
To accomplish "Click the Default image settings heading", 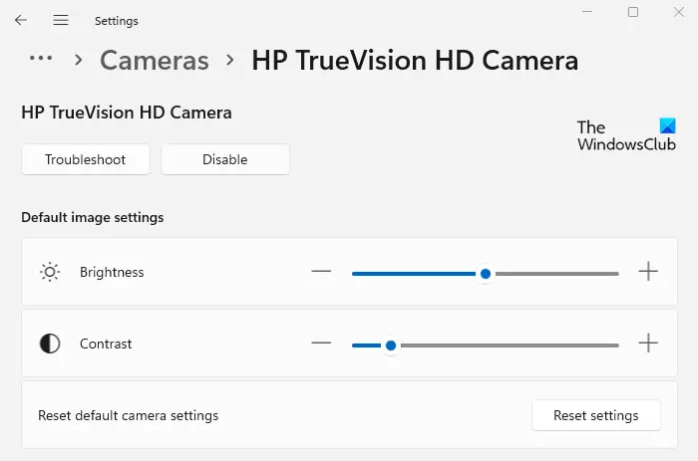I will tap(93, 217).
